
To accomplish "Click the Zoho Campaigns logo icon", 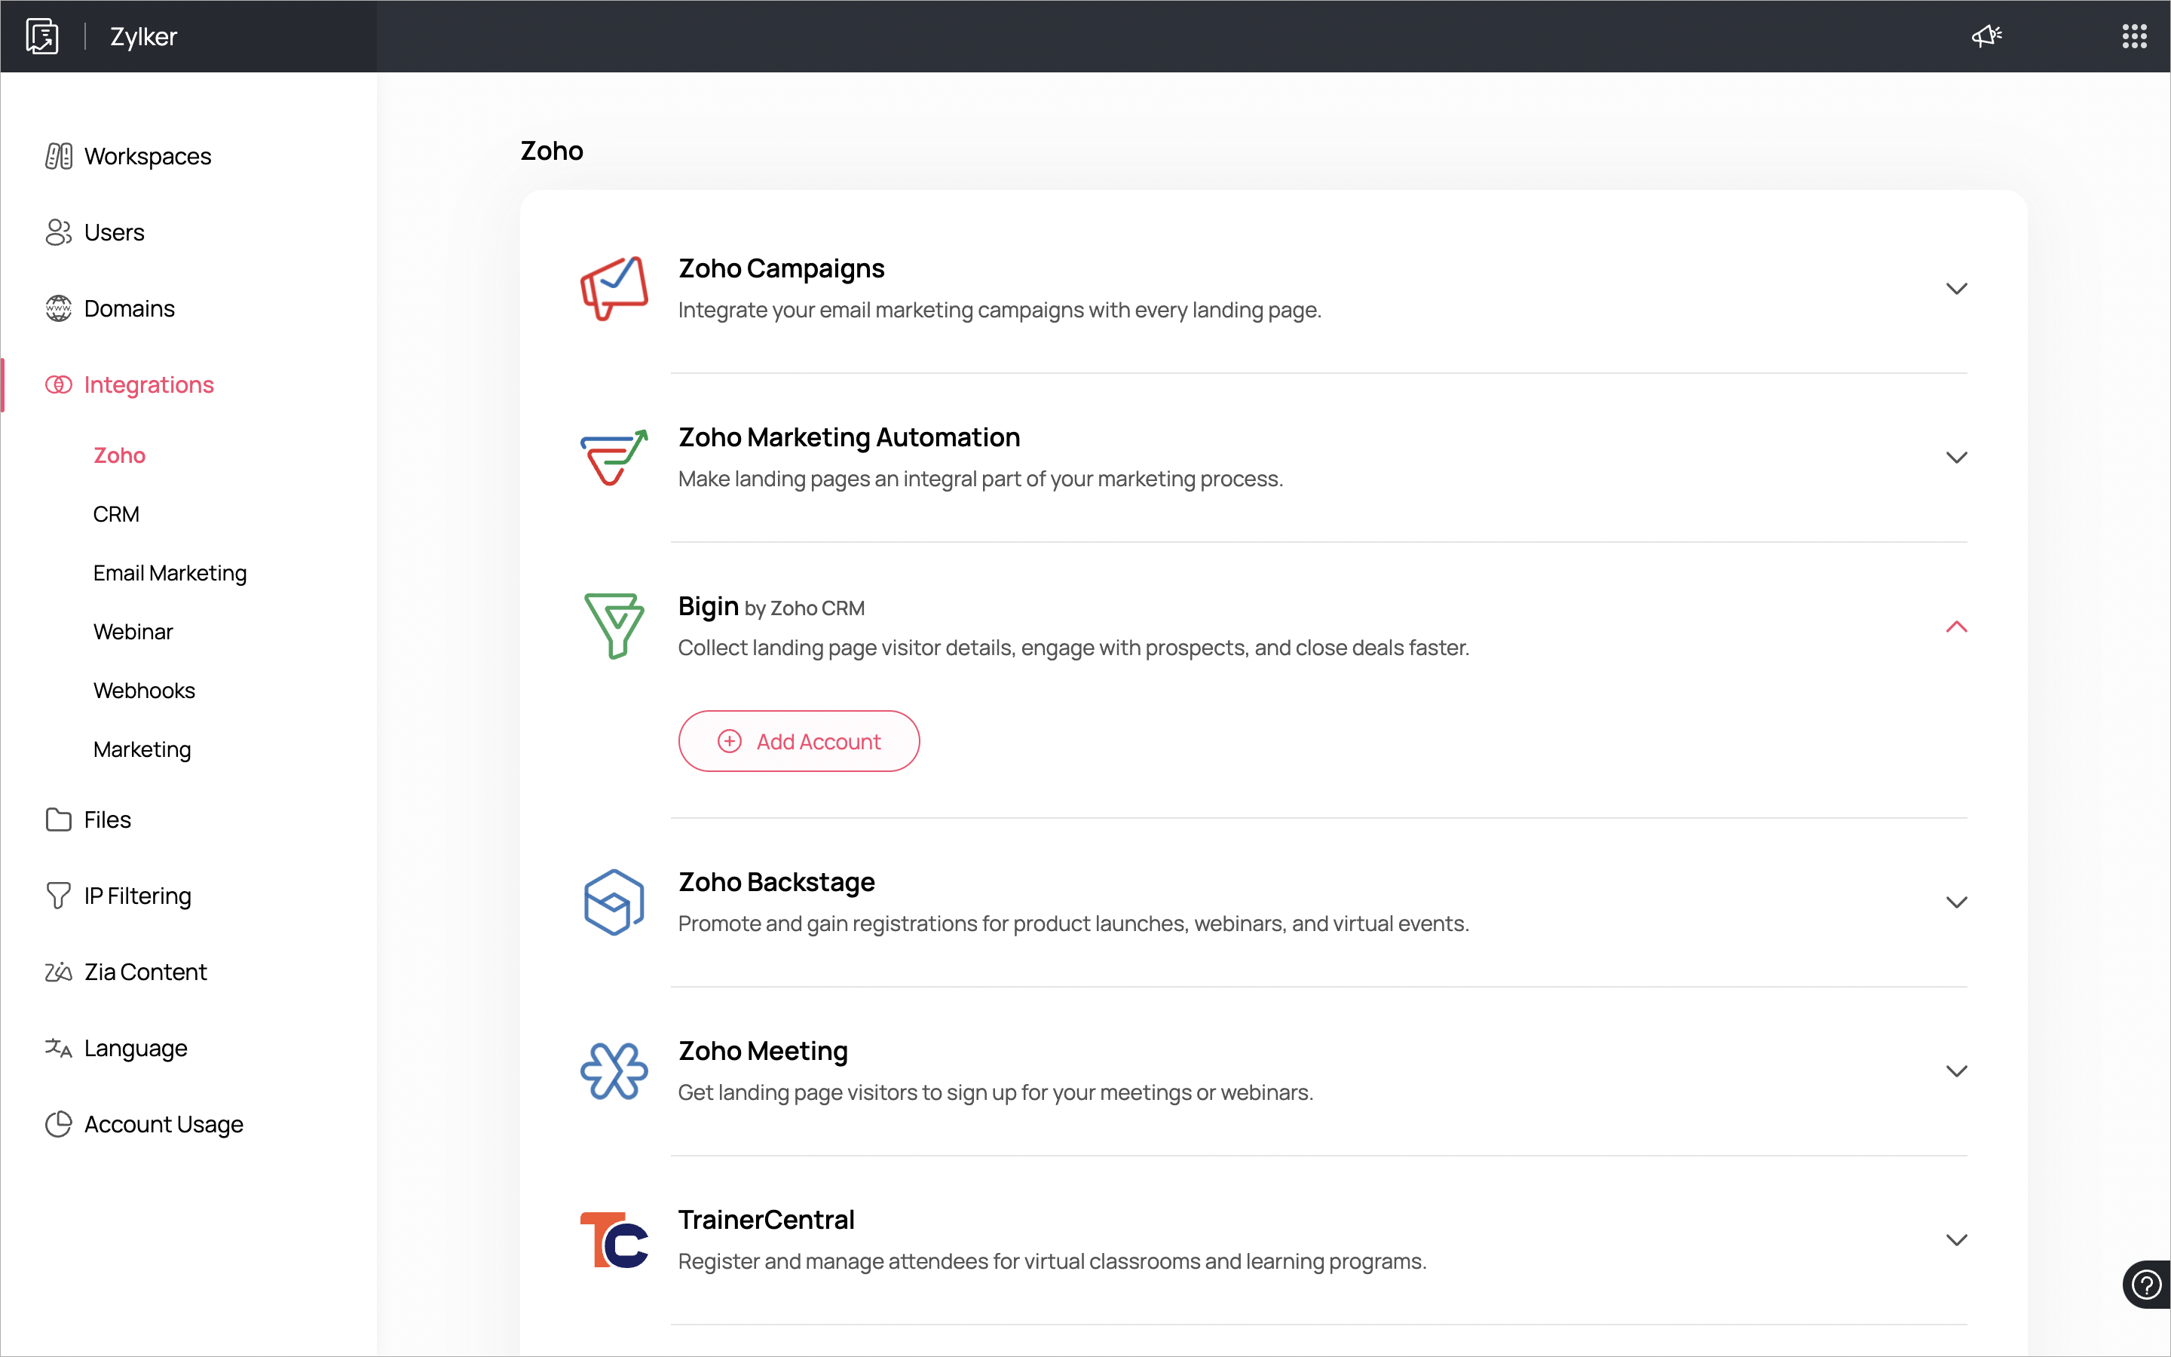I will coord(614,288).
